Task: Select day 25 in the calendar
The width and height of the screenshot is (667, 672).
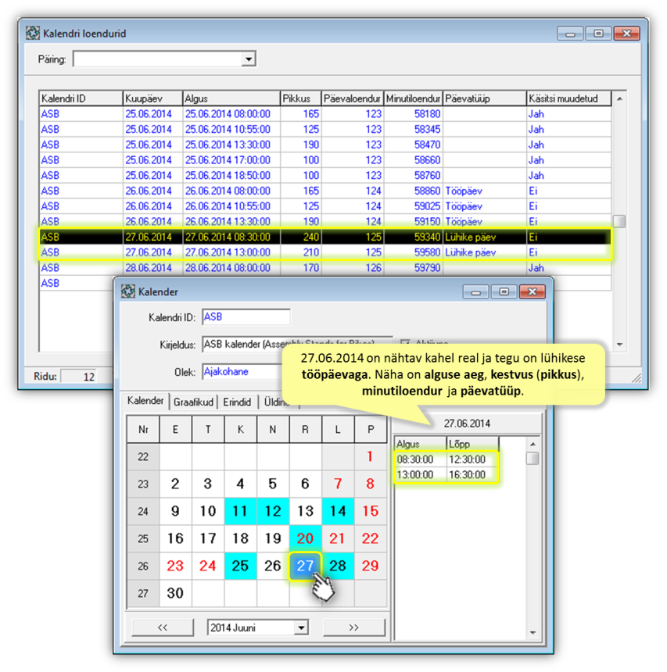Action: (x=240, y=566)
